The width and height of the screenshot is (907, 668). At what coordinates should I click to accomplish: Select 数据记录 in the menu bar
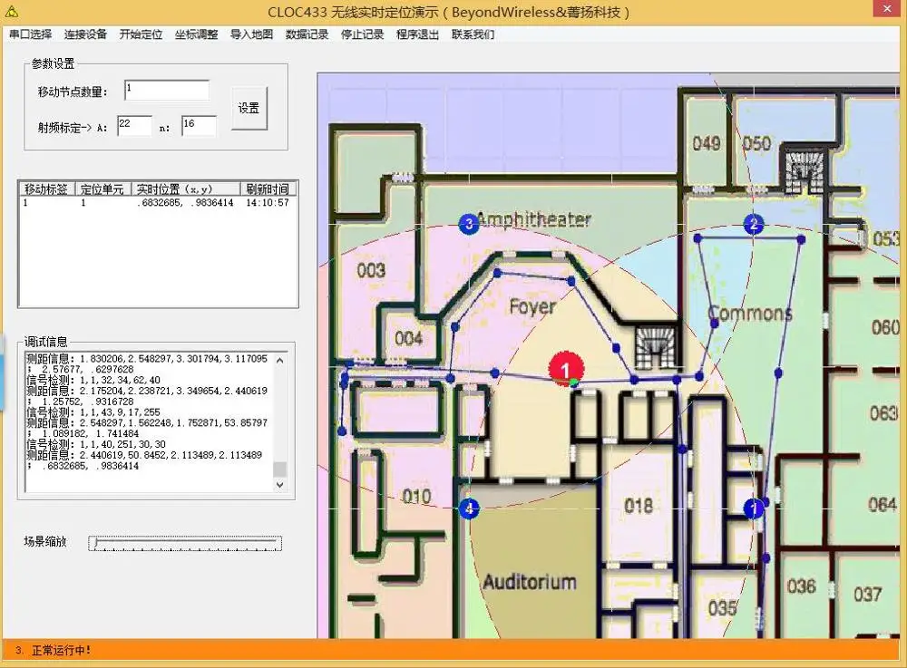coord(307,34)
